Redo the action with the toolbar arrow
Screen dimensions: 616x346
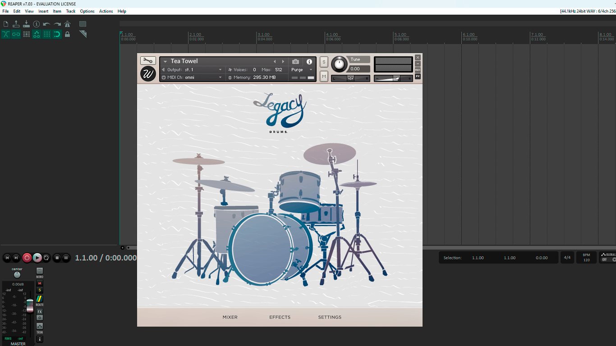pos(57,24)
